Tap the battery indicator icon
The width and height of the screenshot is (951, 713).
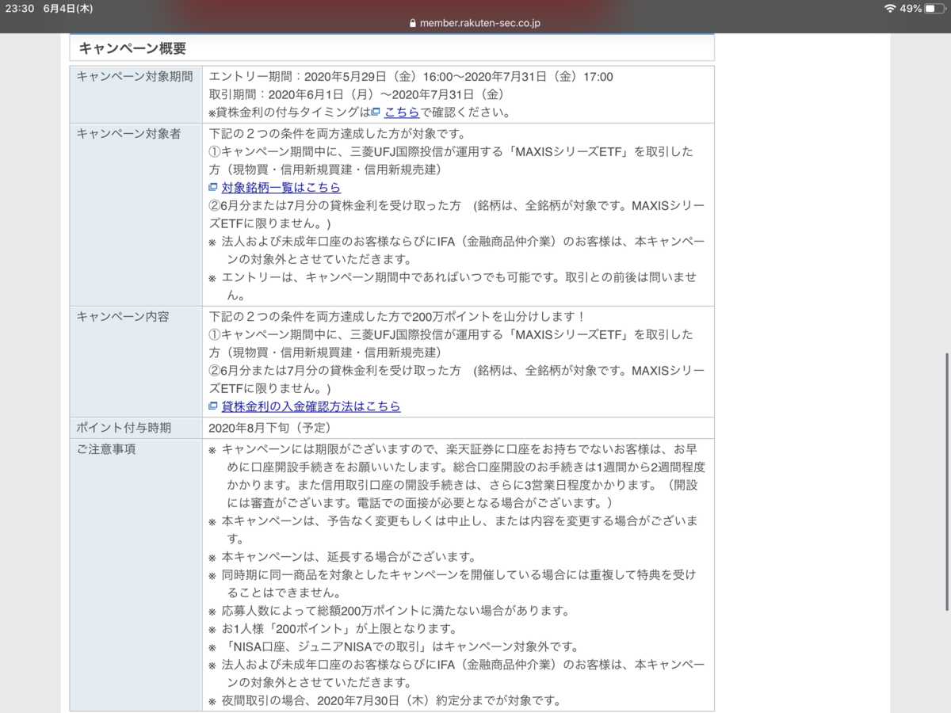(935, 8)
